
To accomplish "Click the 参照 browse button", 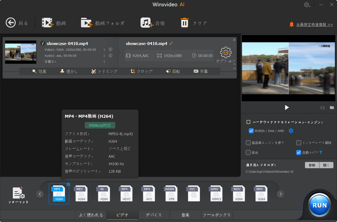I will coord(312,165).
